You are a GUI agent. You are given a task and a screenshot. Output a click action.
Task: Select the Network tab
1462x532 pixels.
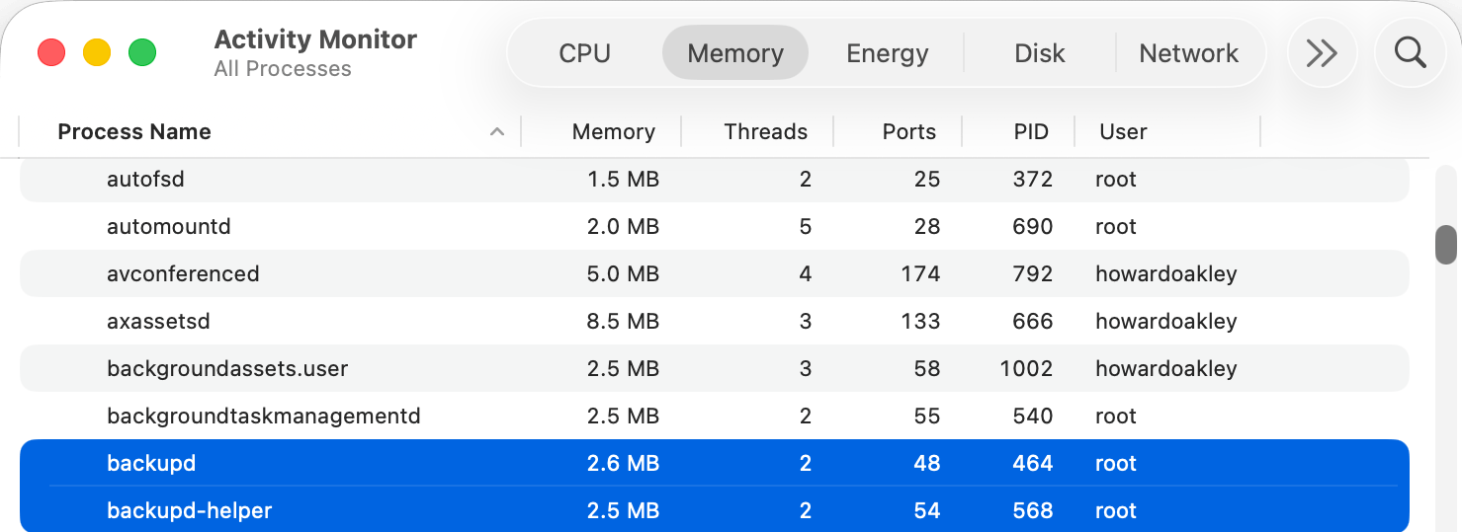point(1188,53)
